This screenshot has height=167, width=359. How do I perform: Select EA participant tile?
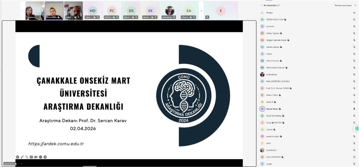189,11
